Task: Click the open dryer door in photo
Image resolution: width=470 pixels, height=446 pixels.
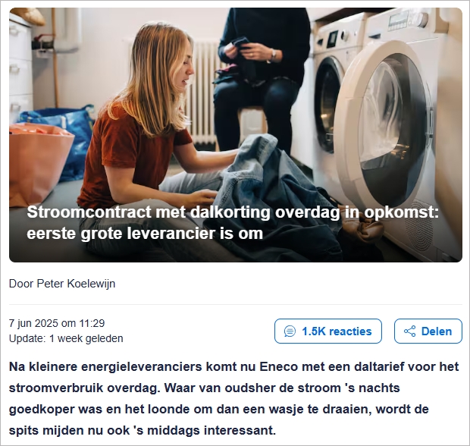Action: (386, 126)
